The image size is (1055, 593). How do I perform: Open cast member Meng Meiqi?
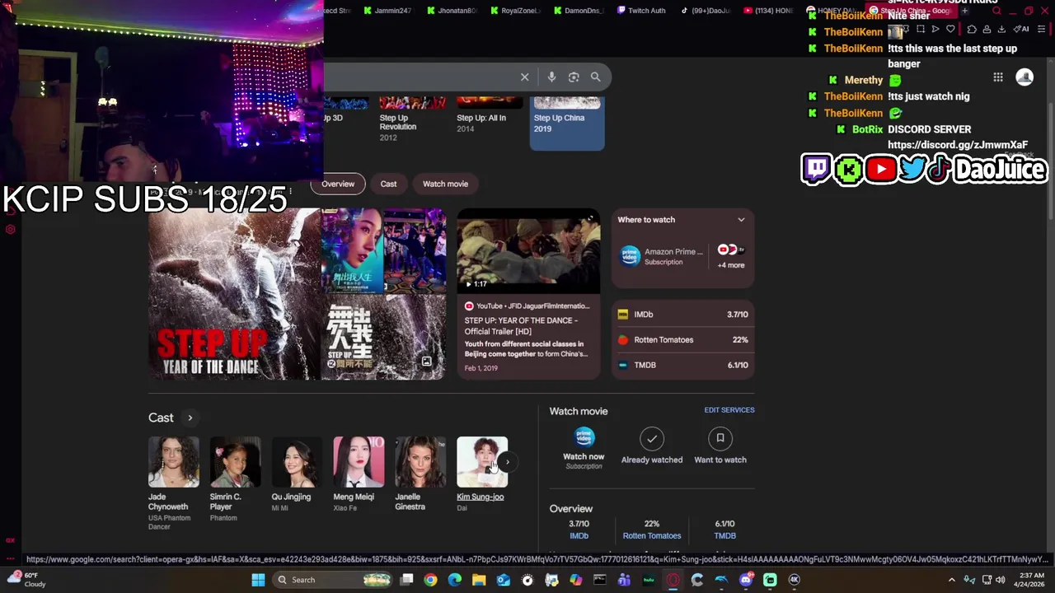click(359, 474)
